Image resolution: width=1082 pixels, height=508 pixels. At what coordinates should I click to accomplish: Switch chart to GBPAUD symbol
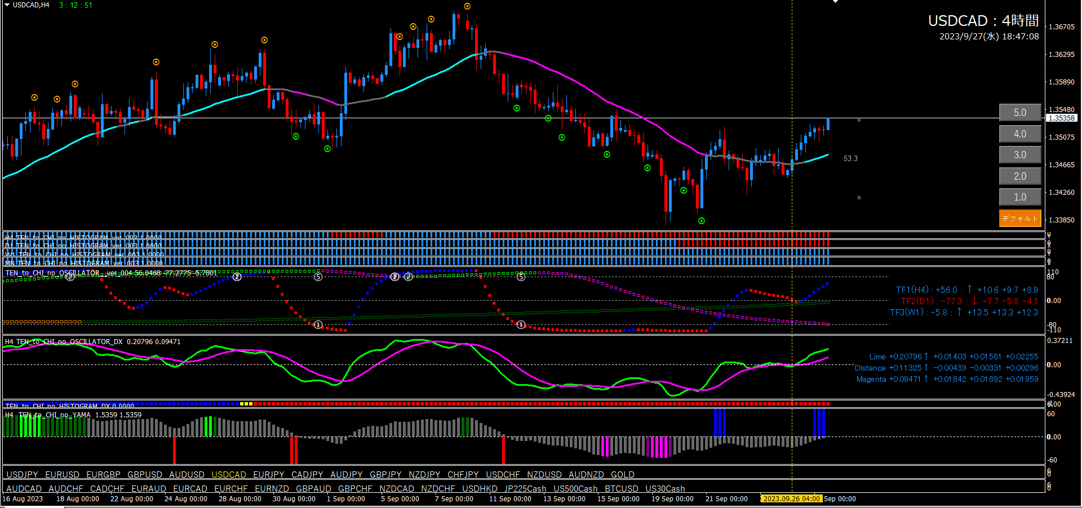(314, 489)
